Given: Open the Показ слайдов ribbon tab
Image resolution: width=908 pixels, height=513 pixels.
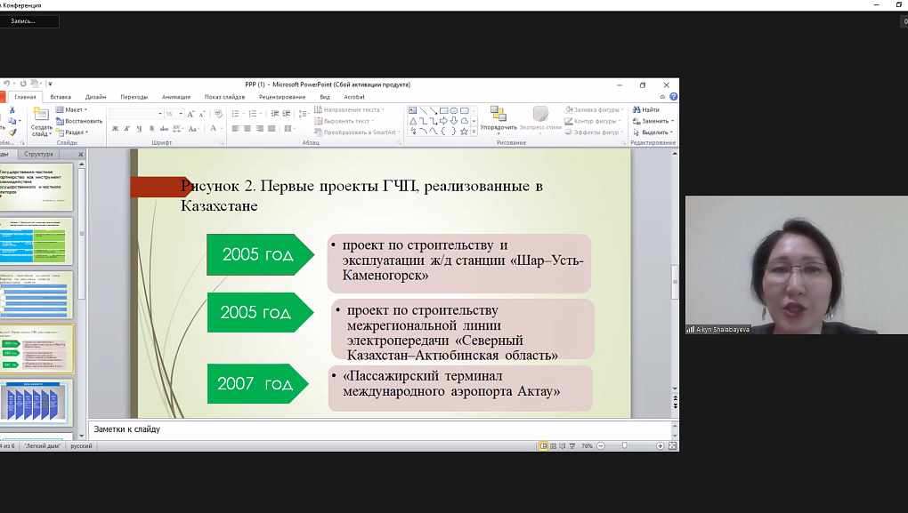Looking at the screenshot, I should (224, 97).
